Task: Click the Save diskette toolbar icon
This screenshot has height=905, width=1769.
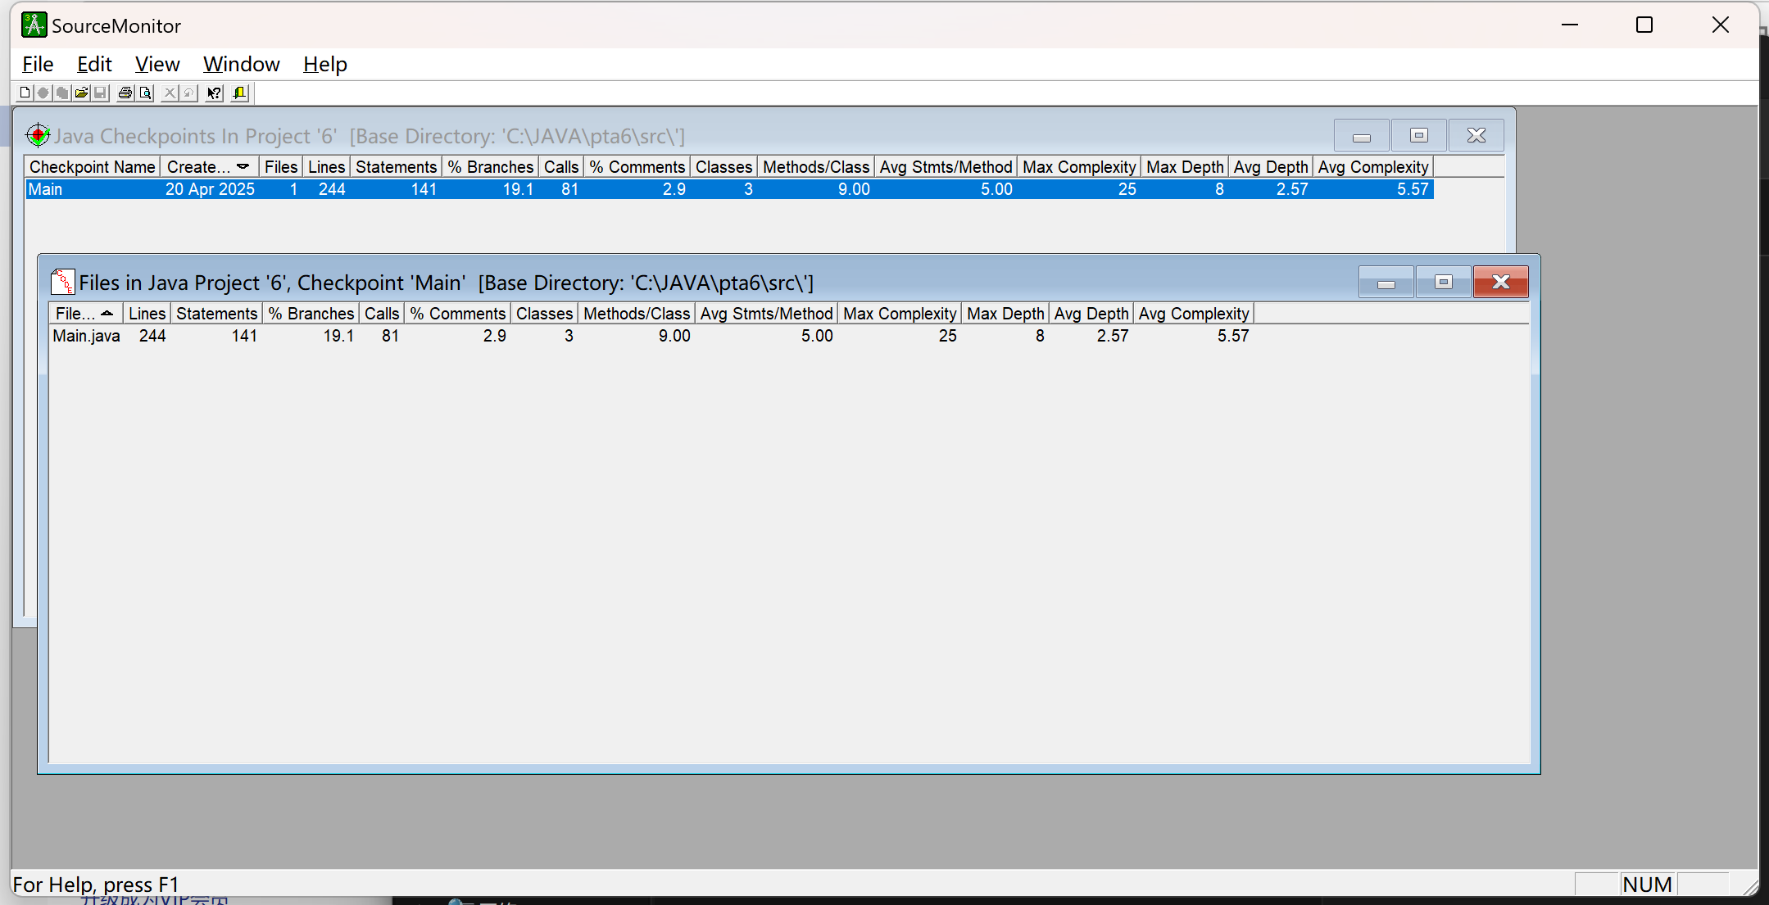Action: [x=100, y=93]
